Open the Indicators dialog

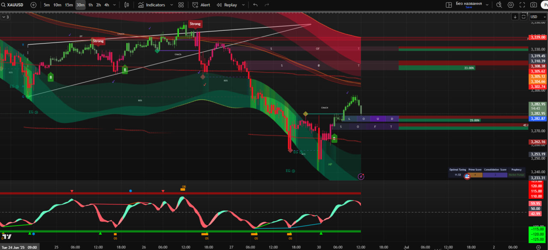pos(152,5)
